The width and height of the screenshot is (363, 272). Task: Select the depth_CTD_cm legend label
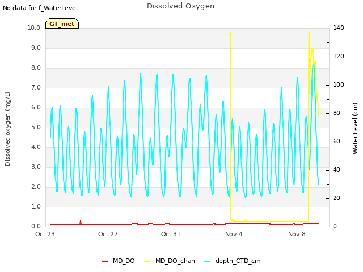click(x=238, y=261)
